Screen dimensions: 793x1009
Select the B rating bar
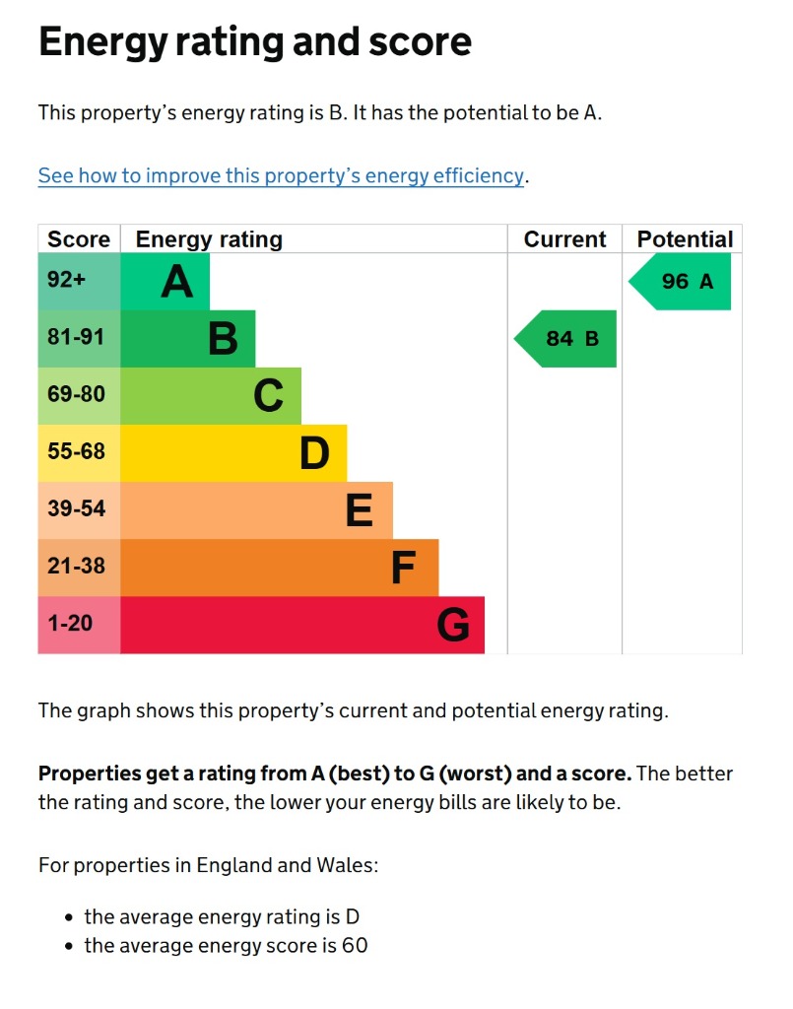coord(188,339)
